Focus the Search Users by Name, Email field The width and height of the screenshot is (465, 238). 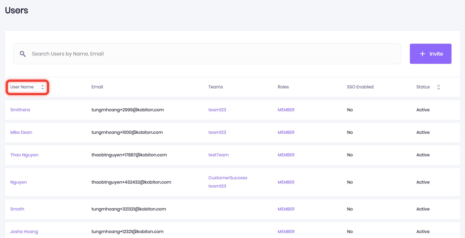(x=207, y=54)
